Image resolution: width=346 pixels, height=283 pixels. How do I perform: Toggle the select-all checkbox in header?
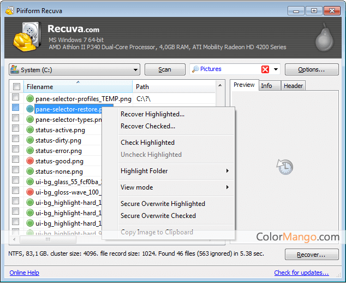tap(16, 87)
